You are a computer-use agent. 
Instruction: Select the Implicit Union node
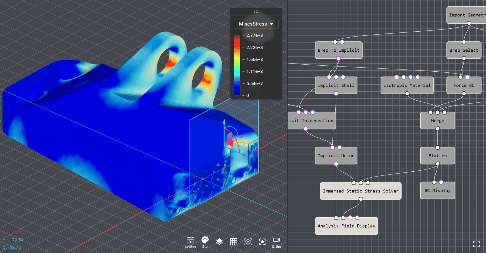tap(336, 156)
